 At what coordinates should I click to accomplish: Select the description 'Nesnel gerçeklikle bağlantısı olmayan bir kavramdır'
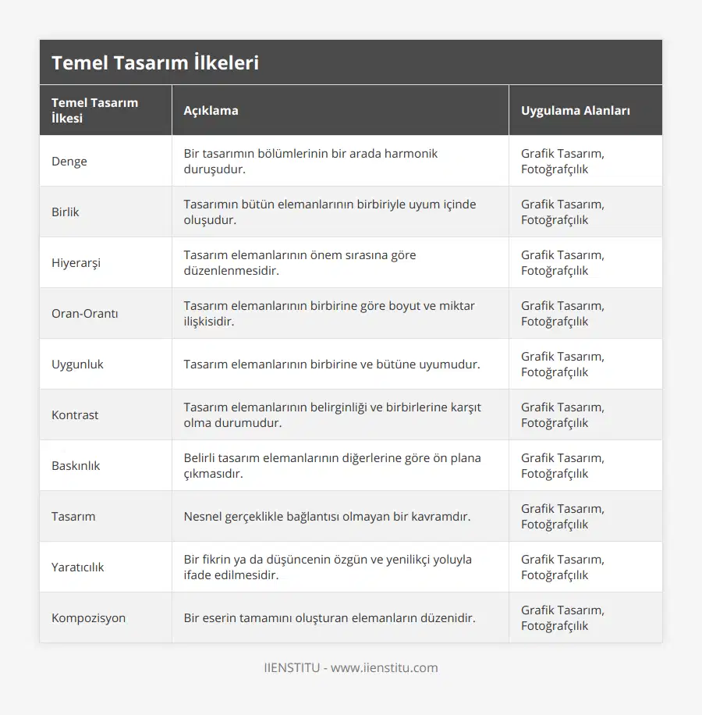click(x=327, y=517)
